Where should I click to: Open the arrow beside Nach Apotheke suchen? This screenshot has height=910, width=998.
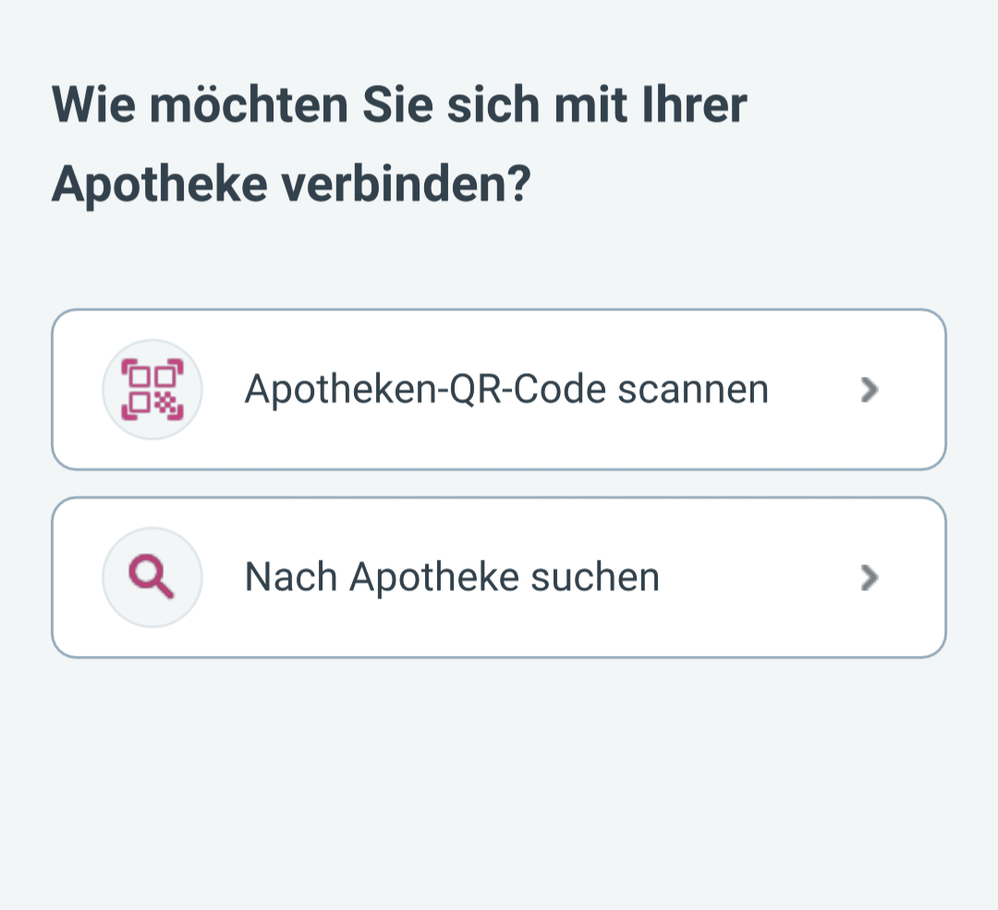pyautogui.click(x=869, y=577)
